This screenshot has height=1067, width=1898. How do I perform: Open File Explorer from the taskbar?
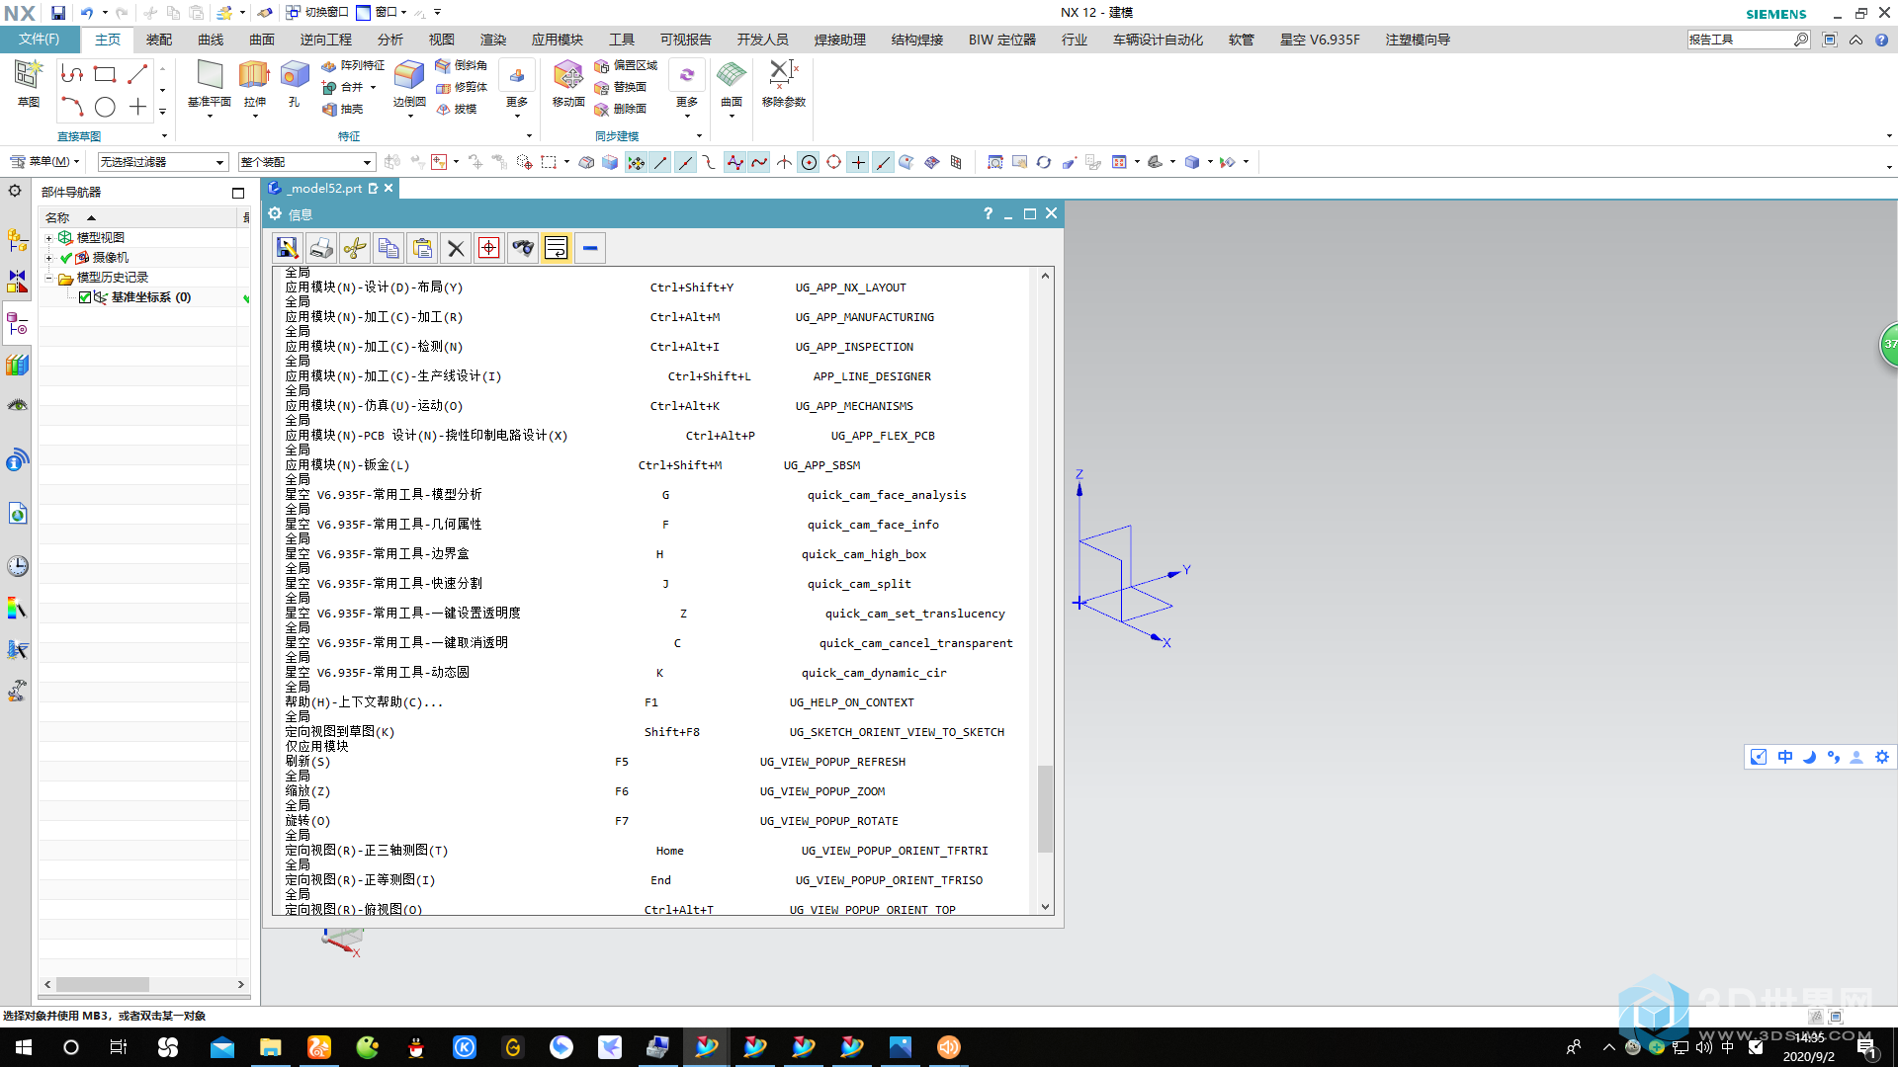270,1047
